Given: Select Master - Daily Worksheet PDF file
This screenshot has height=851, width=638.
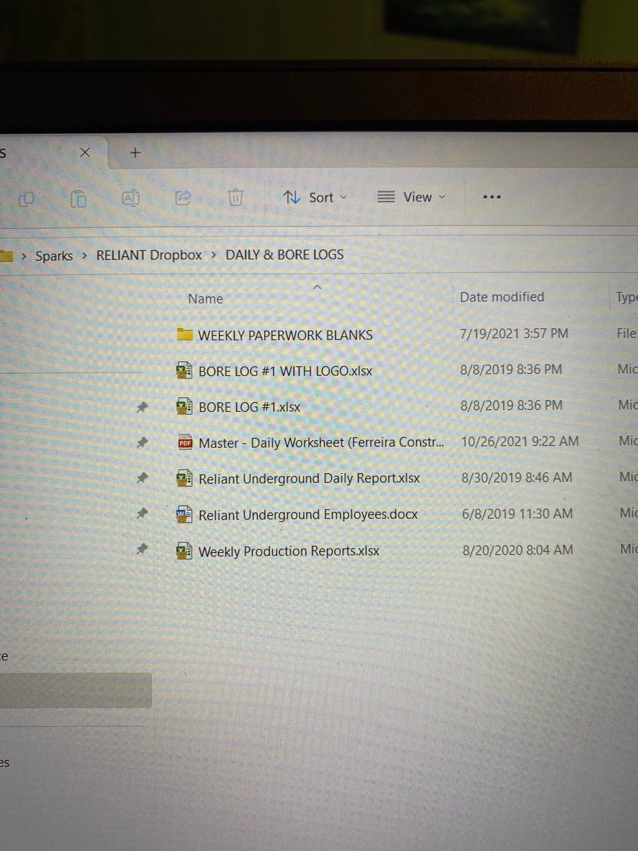Looking at the screenshot, I should point(321,443).
